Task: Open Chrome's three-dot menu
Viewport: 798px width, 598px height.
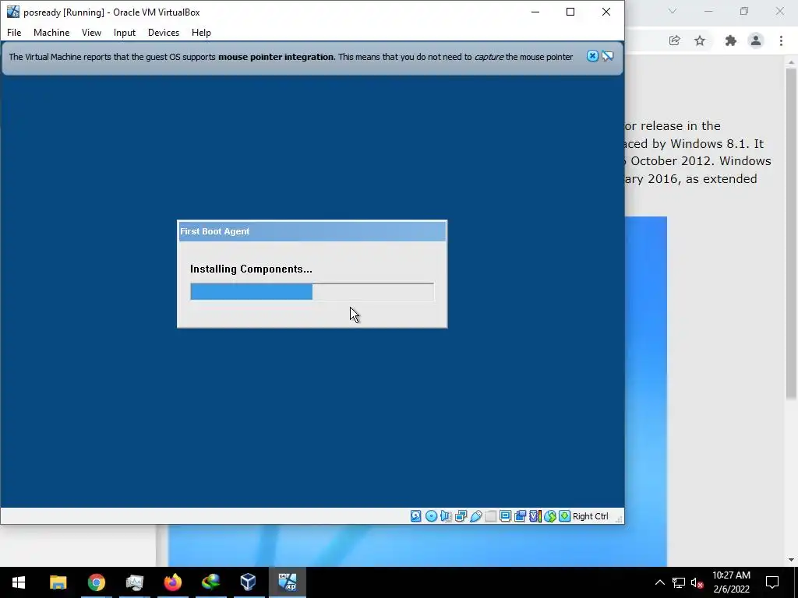Action: coord(781,40)
